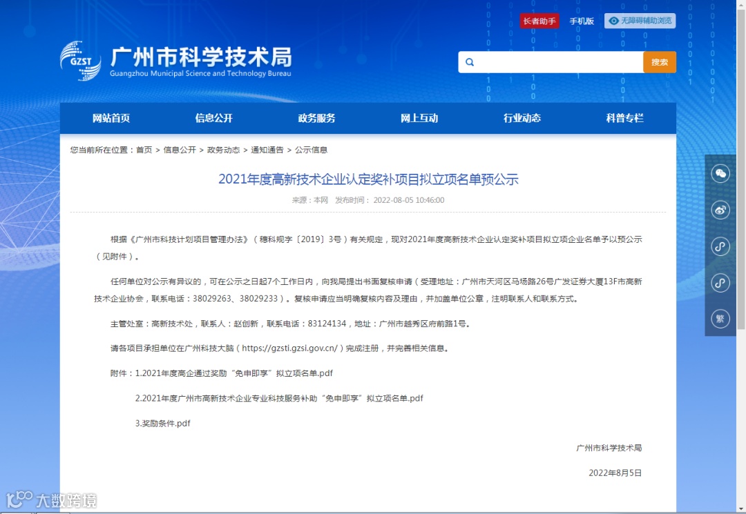The height and width of the screenshot is (514, 746).
Task: Open attachment 1.2021年度高企通过奖励 pdf
Action: pos(234,373)
